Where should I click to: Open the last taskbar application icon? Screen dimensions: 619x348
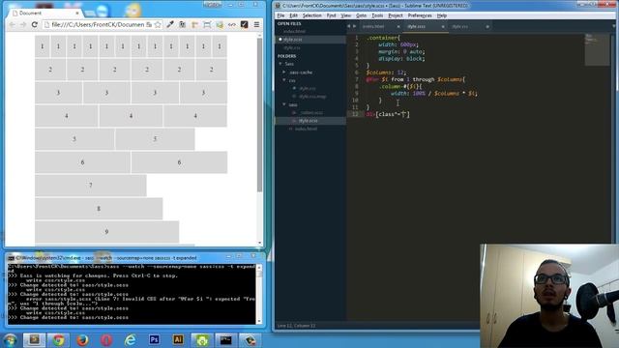point(250,339)
